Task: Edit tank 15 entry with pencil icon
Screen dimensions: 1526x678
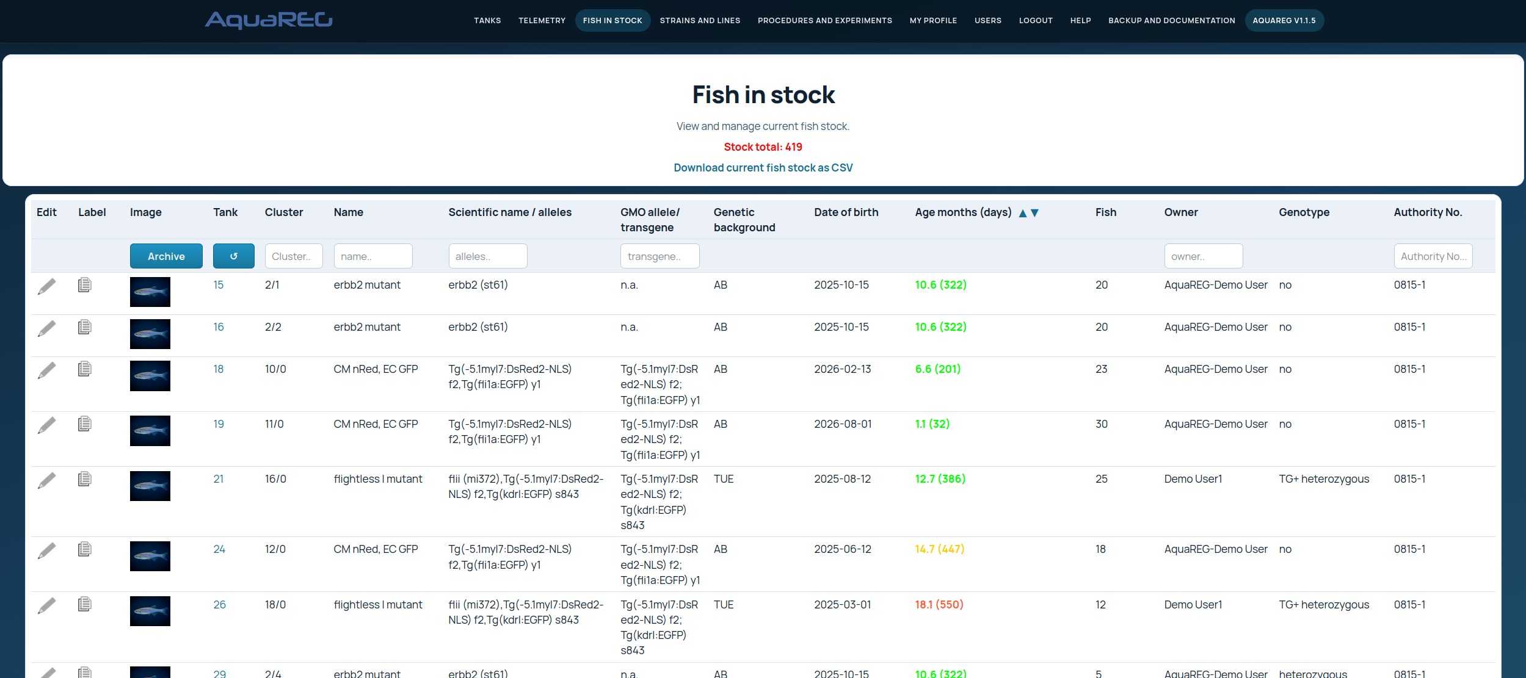Action: 46,287
